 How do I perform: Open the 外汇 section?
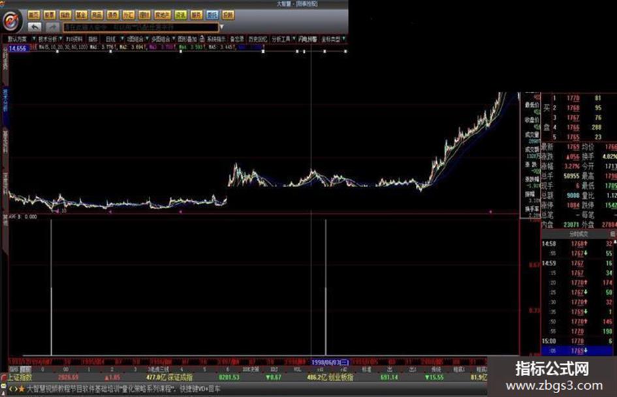tap(128, 15)
